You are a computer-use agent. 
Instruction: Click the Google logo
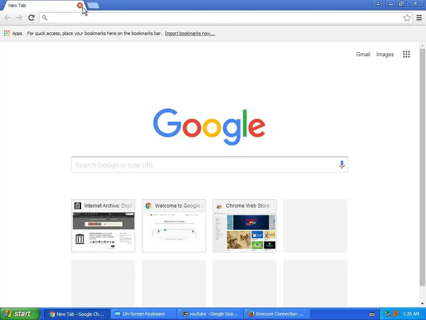[209, 127]
